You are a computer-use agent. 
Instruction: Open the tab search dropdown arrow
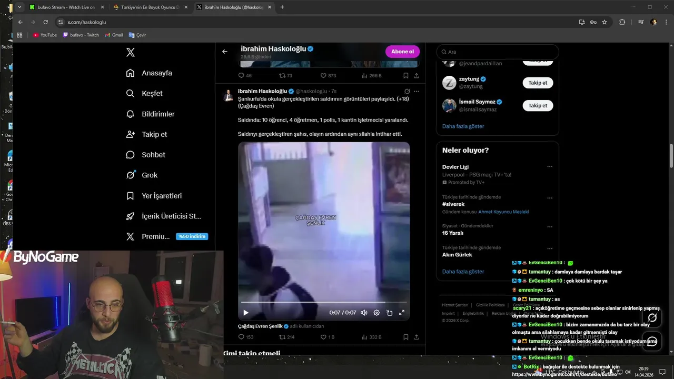click(x=19, y=7)
